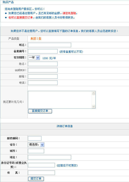Viewport: 129px width, 182px height.
Task: Click the textarea scrollbar up arrow
Action: (x=94, y=93)
